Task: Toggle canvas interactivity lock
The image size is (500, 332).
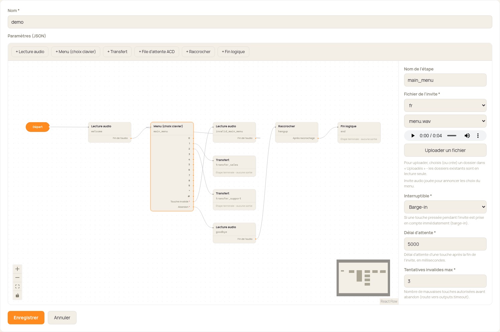Action: 17,295
